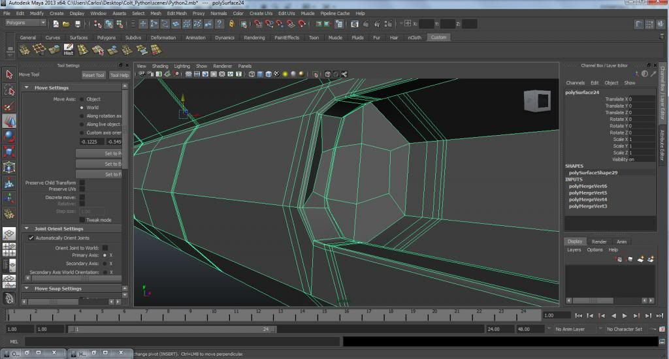
Task: Pick the Lasso select tool
Action: coord(9,90)
